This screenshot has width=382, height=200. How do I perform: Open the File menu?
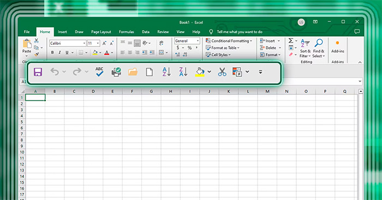(x=27, y=32)
